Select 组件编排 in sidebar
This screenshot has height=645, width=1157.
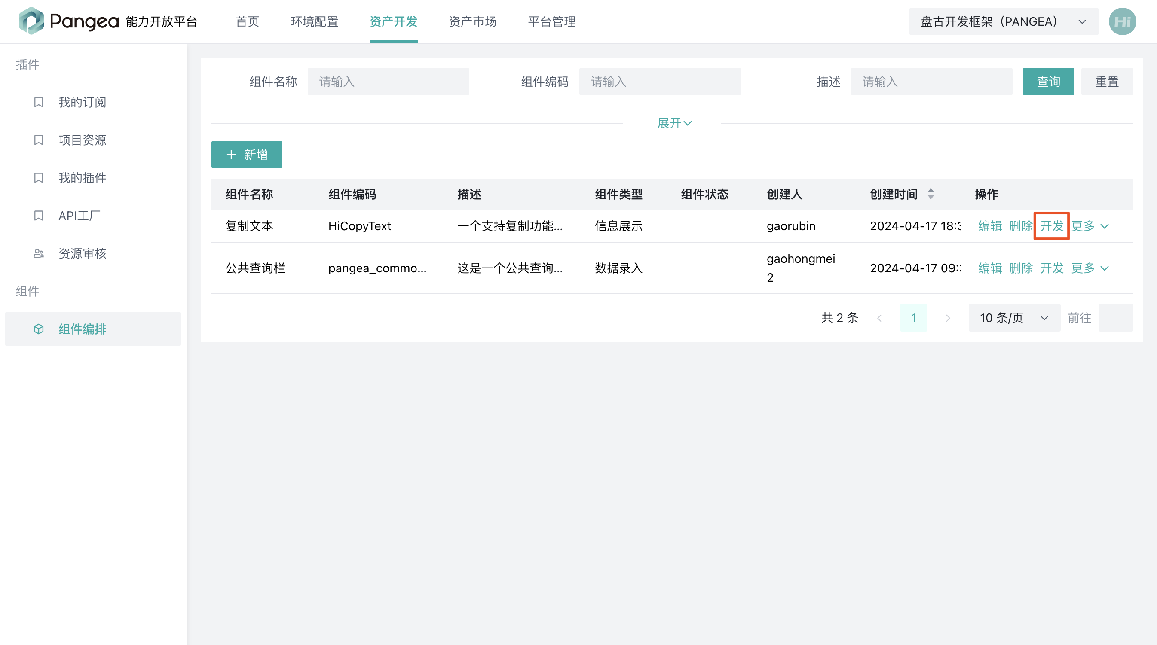(x=92, y=329)
